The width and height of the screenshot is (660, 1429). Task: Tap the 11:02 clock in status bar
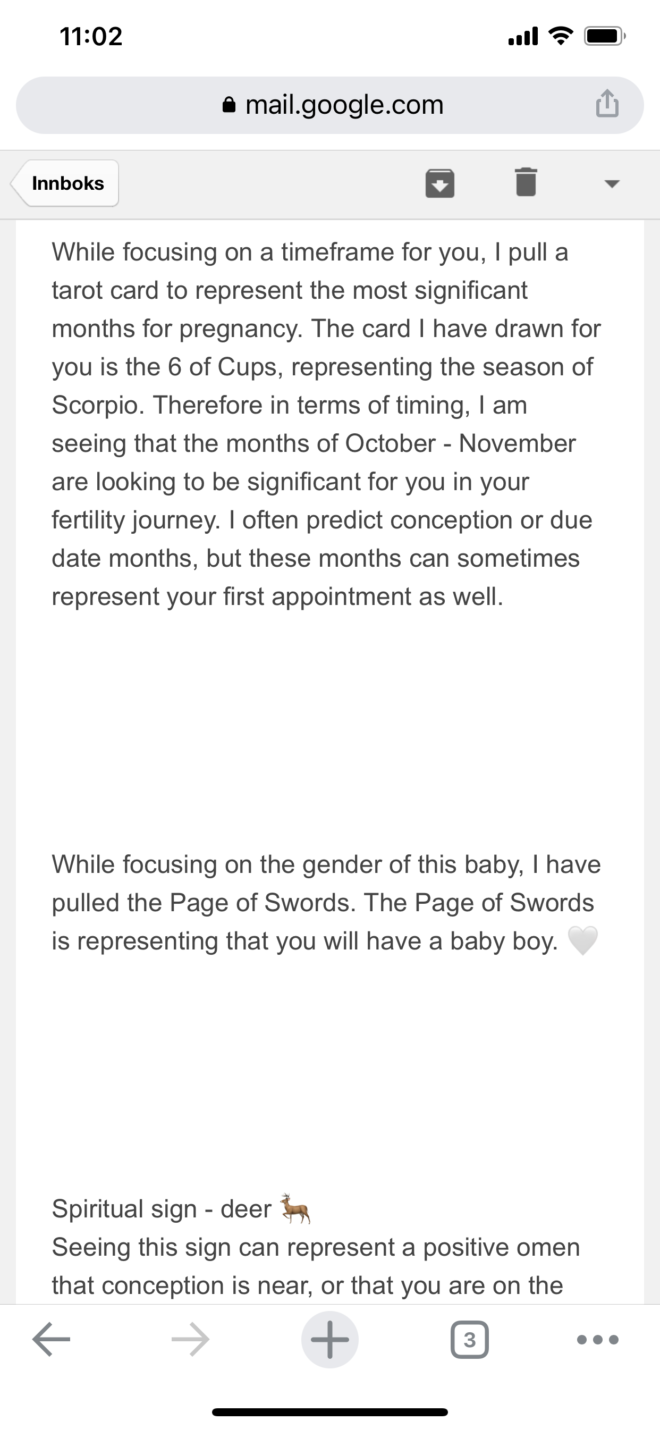coord(91,37)
